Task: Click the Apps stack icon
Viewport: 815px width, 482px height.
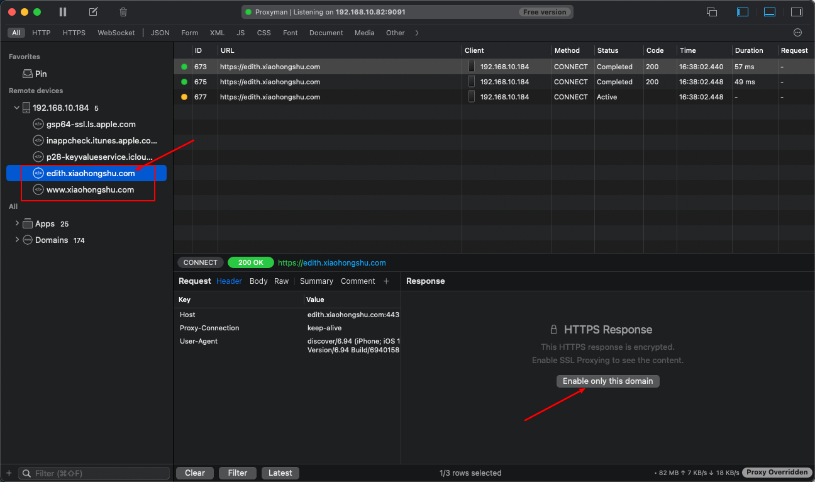Action: (x=28, y=223)
